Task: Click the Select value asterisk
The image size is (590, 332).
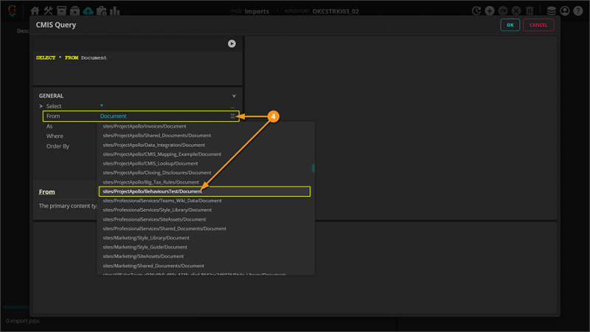Action: 102,106
